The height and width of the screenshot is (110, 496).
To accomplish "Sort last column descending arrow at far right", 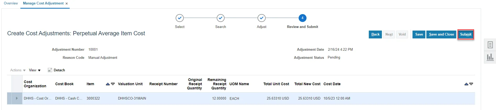I will point(471,84).
